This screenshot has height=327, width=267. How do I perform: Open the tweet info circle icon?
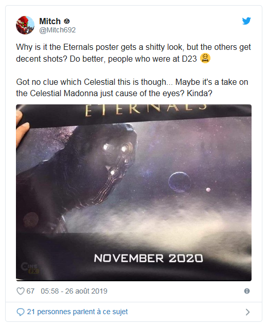point(247,291)
